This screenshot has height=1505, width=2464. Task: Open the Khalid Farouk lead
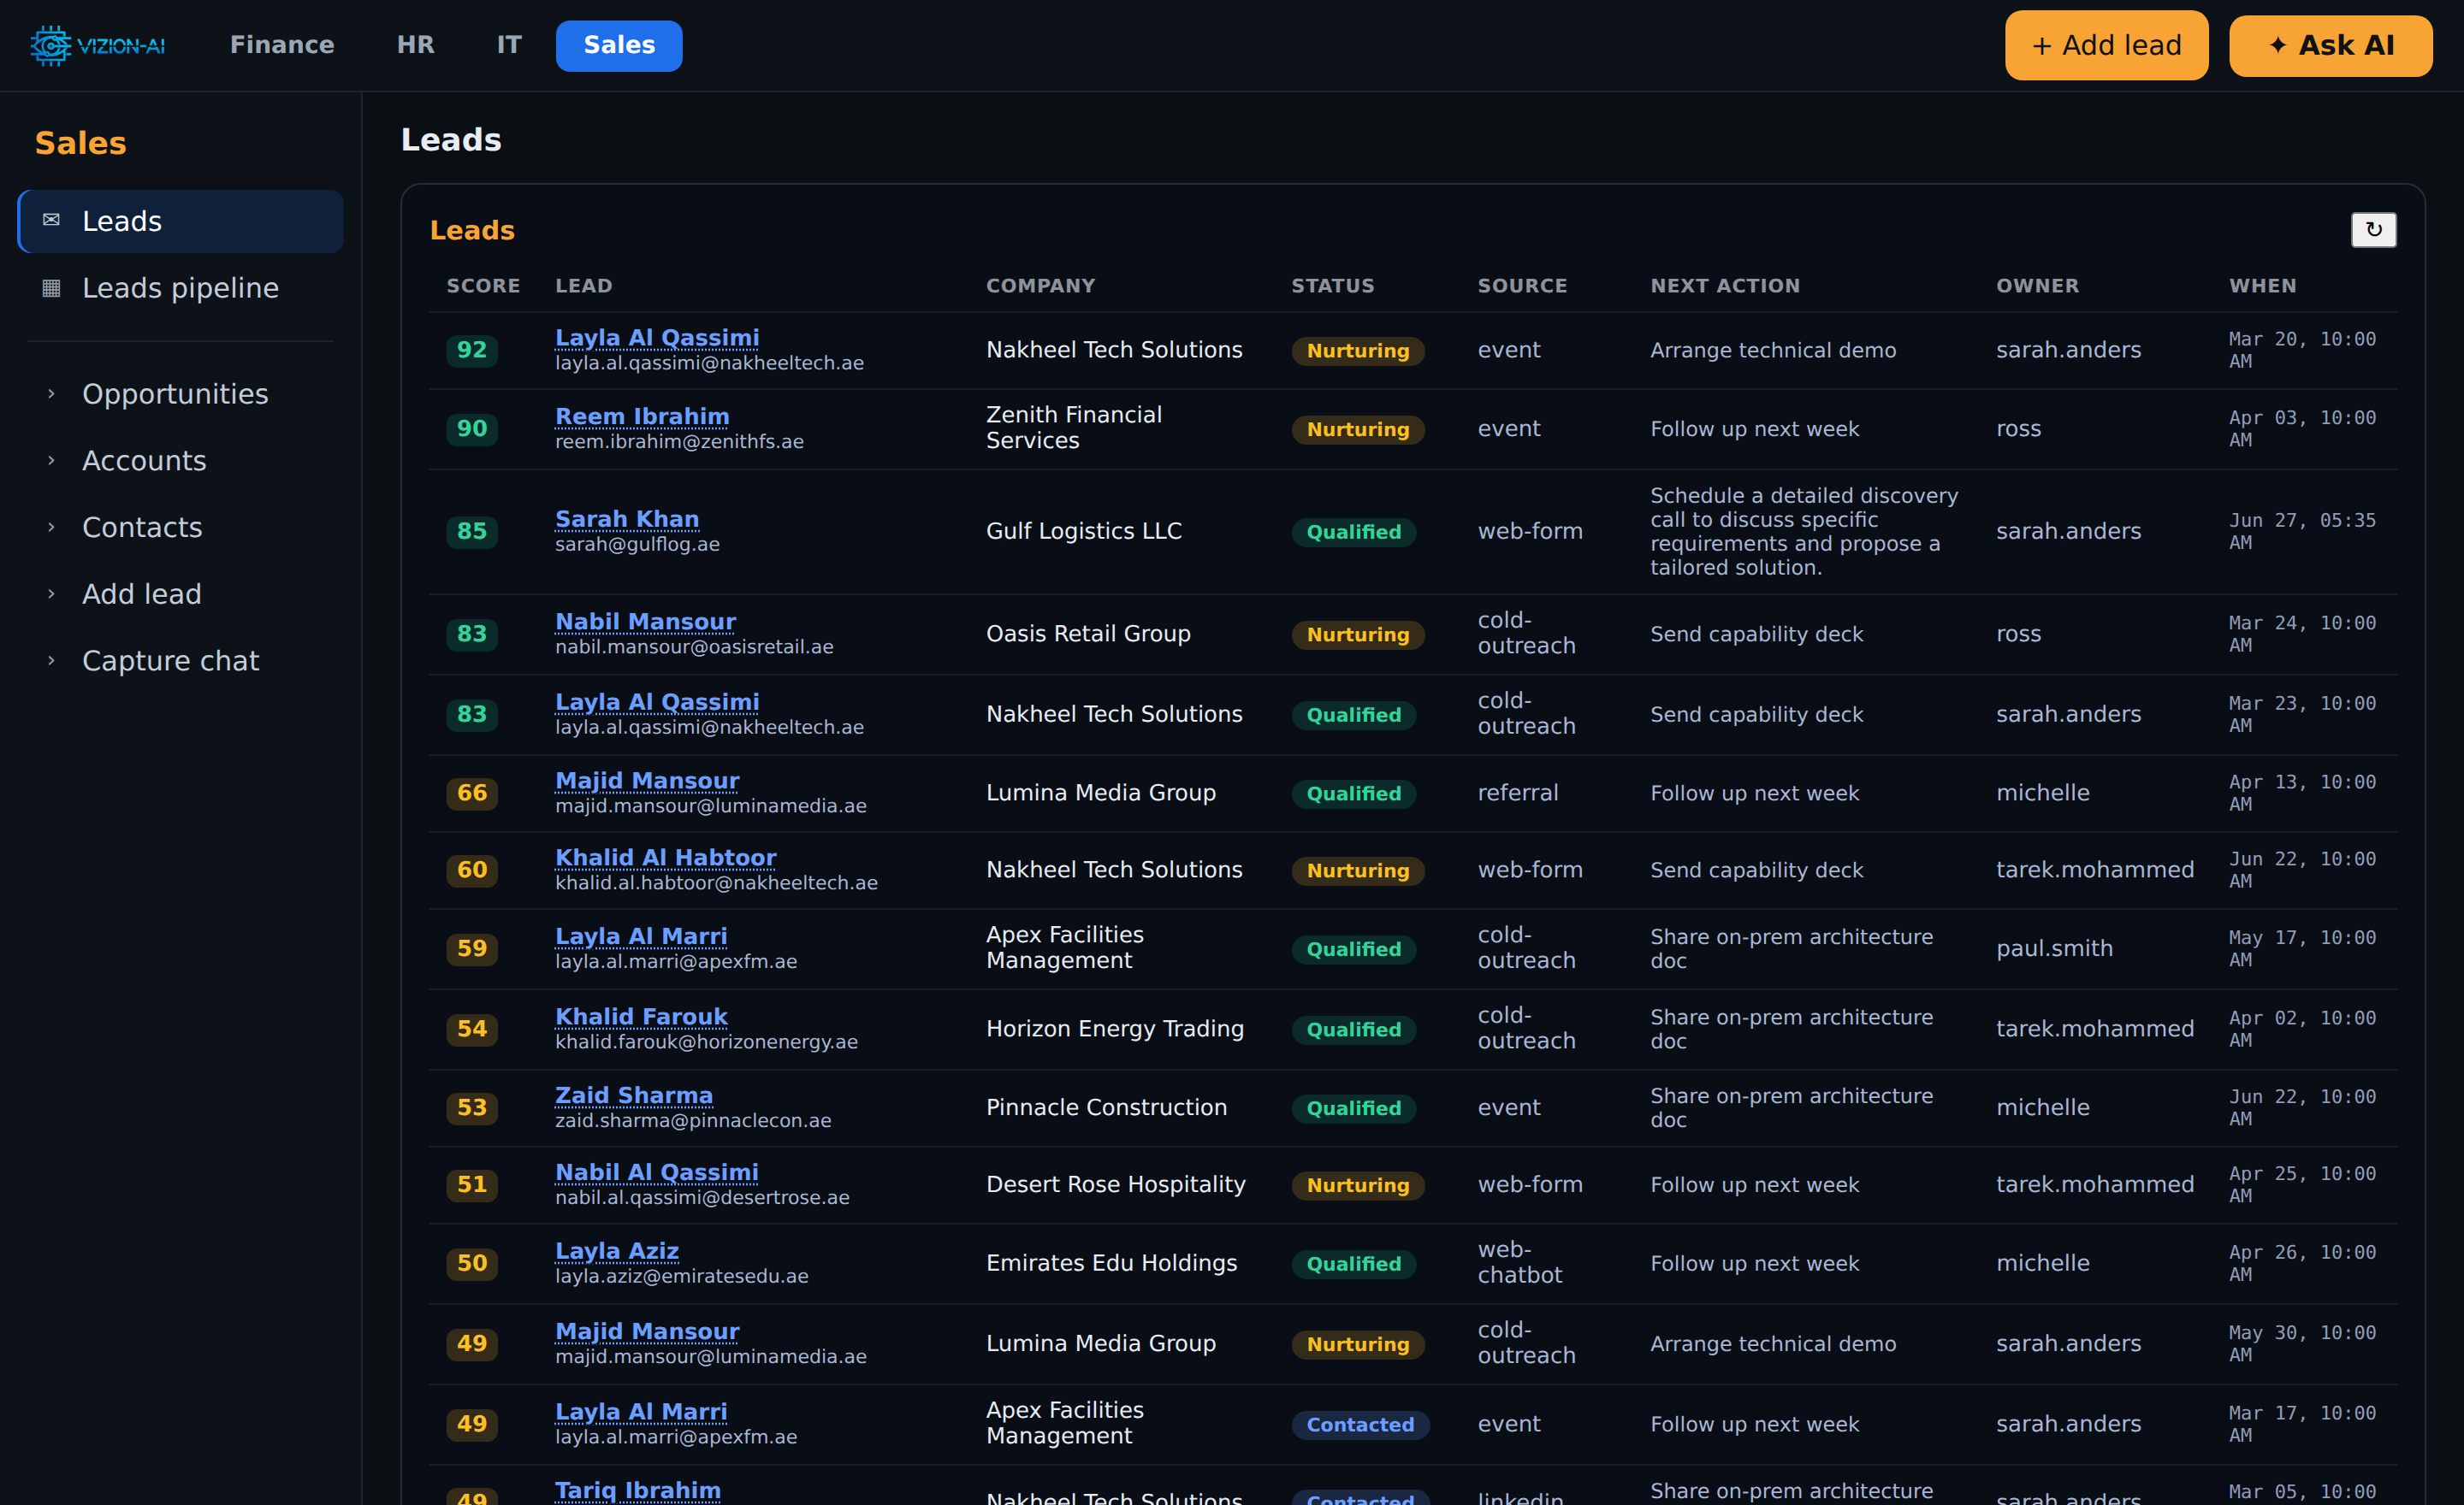(641, 1017)
